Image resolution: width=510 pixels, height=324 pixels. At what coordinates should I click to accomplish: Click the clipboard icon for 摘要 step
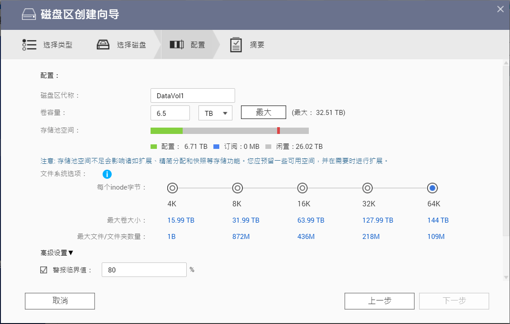pyautogui.click(x=236, y=45)
